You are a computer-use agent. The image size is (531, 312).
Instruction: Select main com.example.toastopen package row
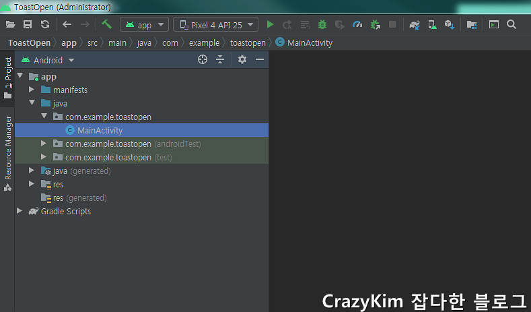142,117
